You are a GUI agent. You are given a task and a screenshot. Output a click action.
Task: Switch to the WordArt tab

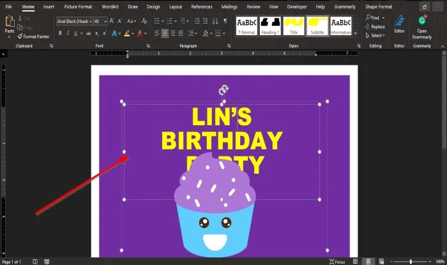(x=110, y=6)
